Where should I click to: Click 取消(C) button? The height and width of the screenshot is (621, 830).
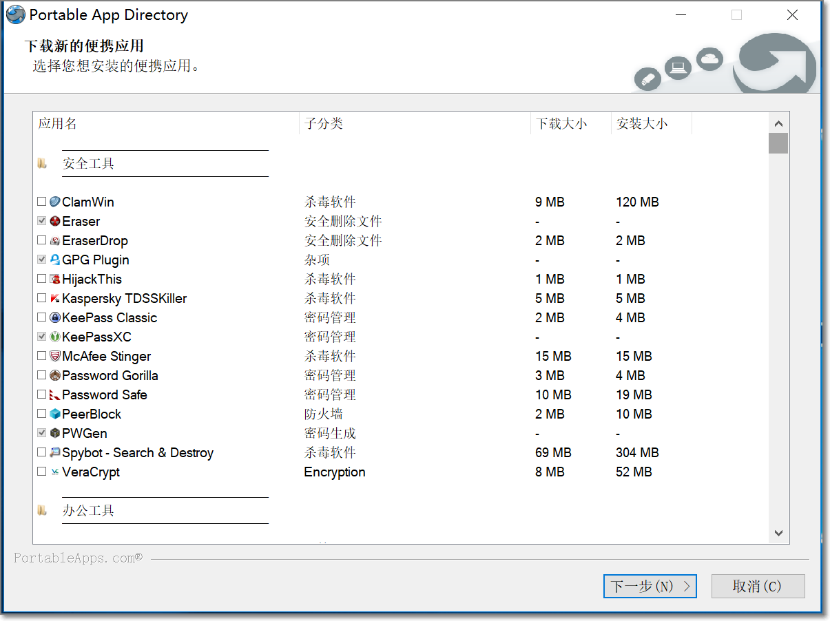pyautogui.click(x=758, y=586)
